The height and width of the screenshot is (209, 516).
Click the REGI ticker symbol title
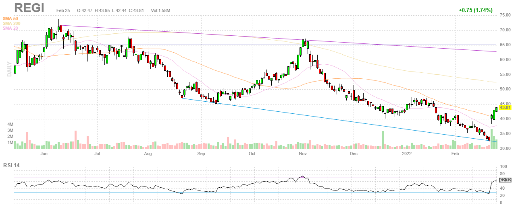(29, 8)
